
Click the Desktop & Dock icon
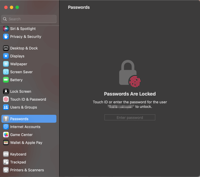click(x=6, y=48)
